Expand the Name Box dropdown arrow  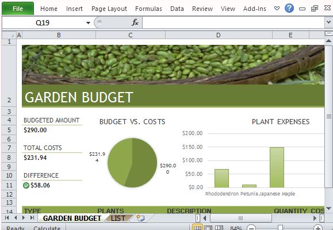point(88,23)
